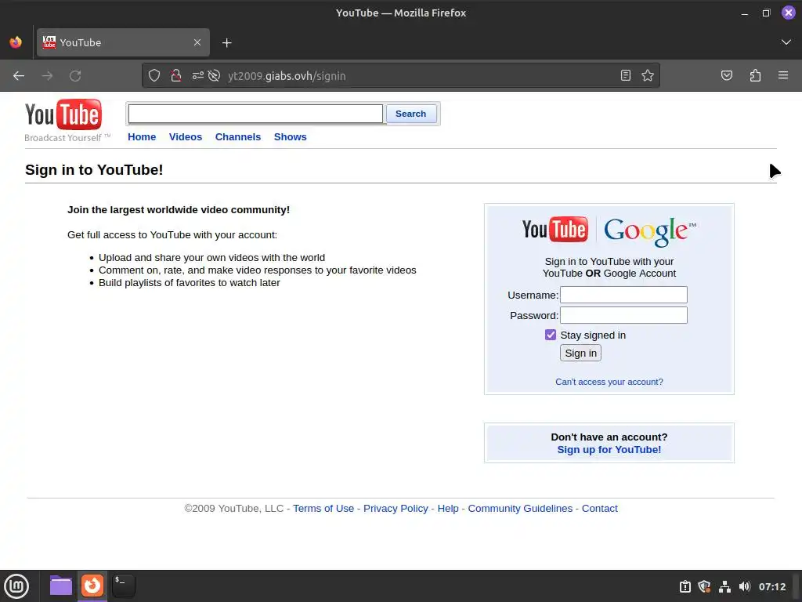
Task: Click the Username input field
Action: click(623, 295)
